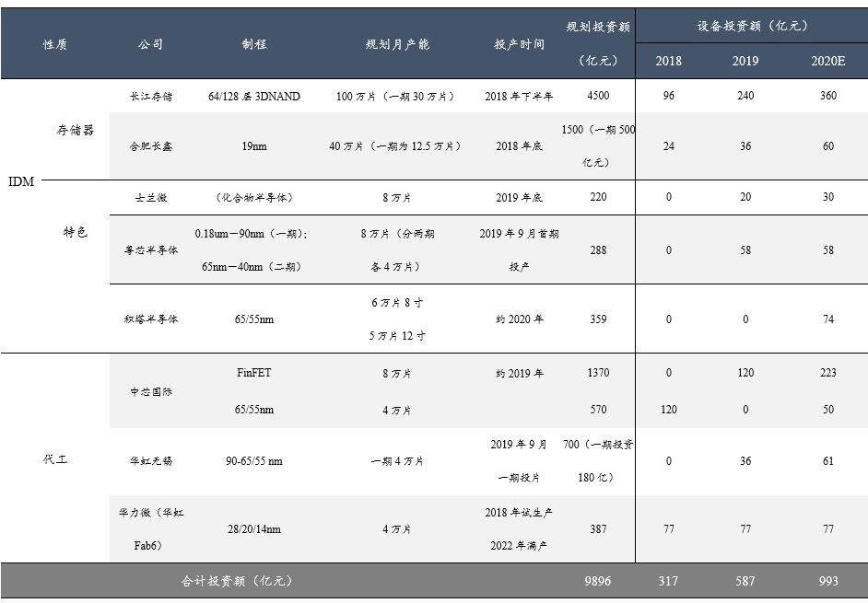The image size is (868, 603).
Task: Click the 规划月产能 column header
Action: (397, 44)
